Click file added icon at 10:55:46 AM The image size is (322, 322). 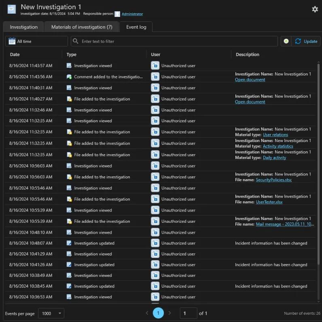pyautogui.click(x=70, y=199)
